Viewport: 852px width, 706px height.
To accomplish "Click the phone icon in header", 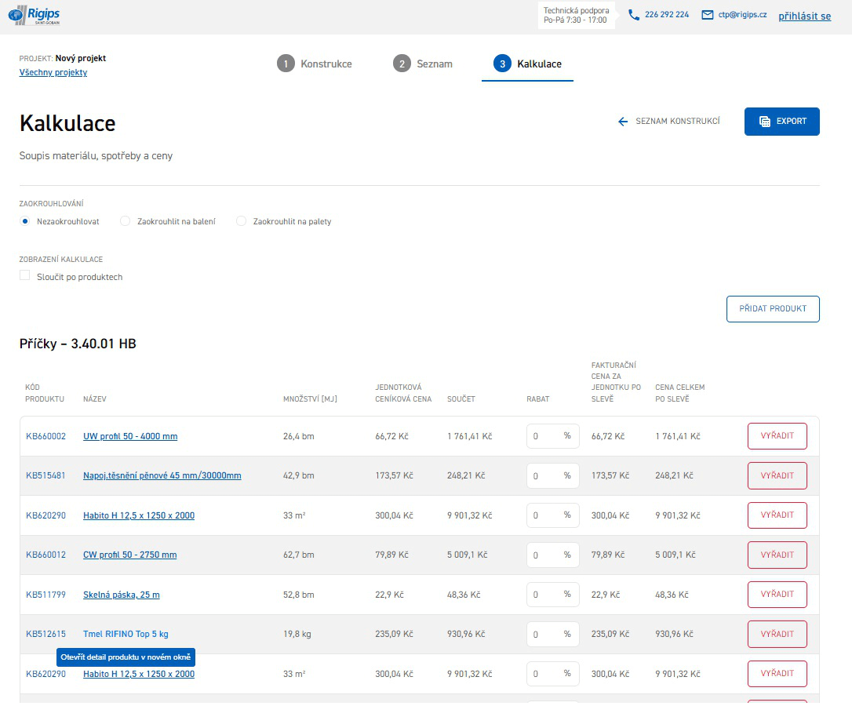I will point(634,15).
